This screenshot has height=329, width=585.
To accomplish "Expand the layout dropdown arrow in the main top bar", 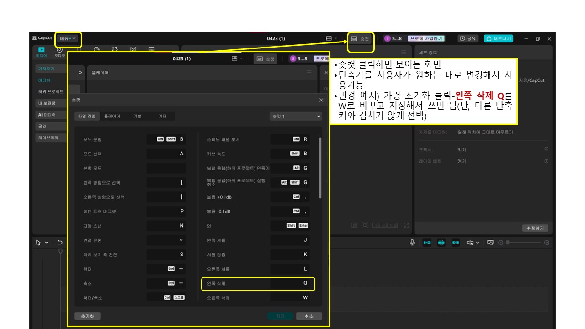I will pyautogui.click(x=336, y=38).
